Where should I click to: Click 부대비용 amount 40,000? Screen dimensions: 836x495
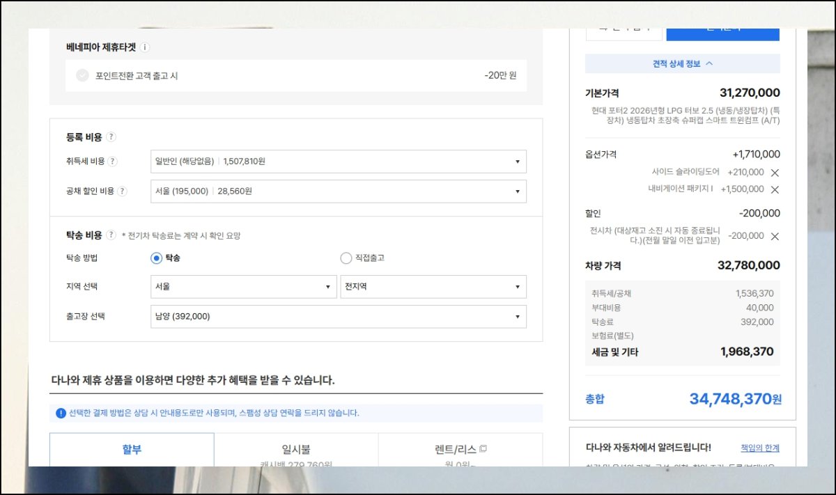[760, 308]
